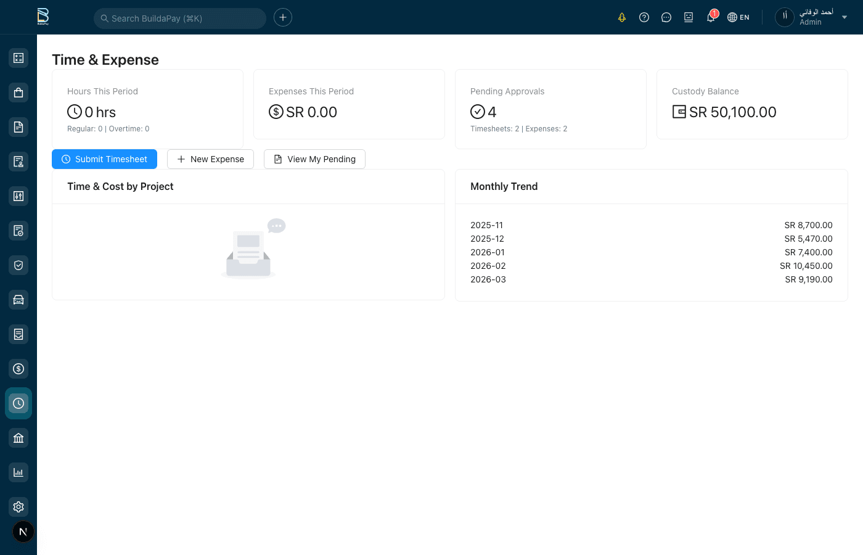Open the EN language selector
Image resolution: width=863 pixels, height=555 pixels.
point(738,17)
